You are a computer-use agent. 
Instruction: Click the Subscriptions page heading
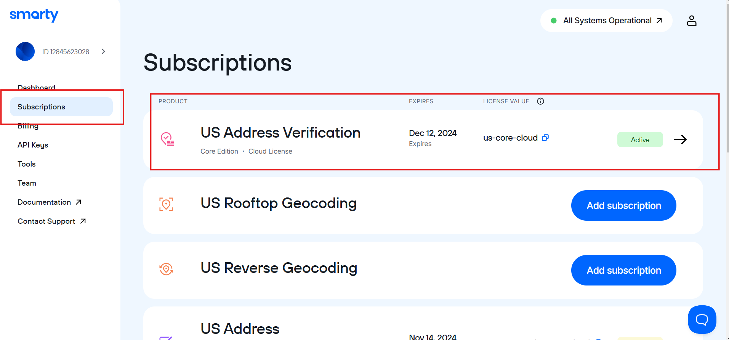[x=218, y=63]
